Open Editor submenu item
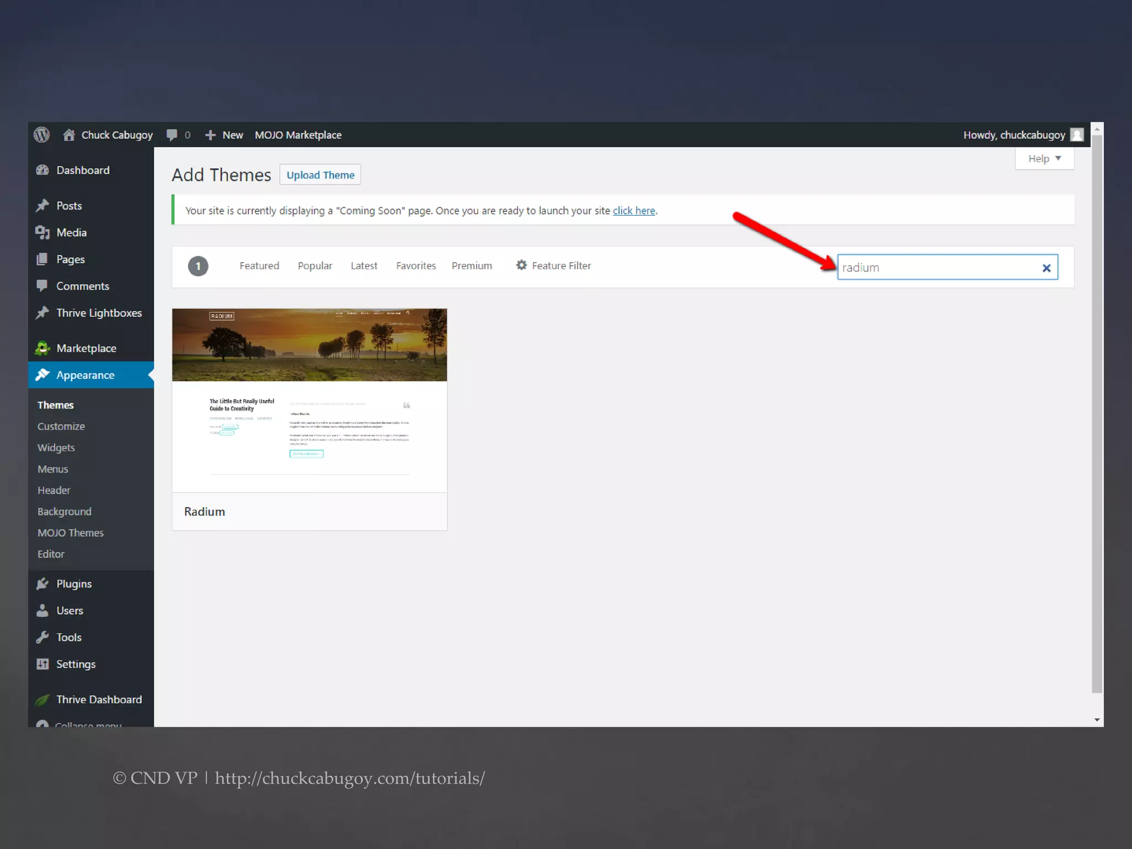Screen dimensions: 1132x849 (x=51, y=554)
